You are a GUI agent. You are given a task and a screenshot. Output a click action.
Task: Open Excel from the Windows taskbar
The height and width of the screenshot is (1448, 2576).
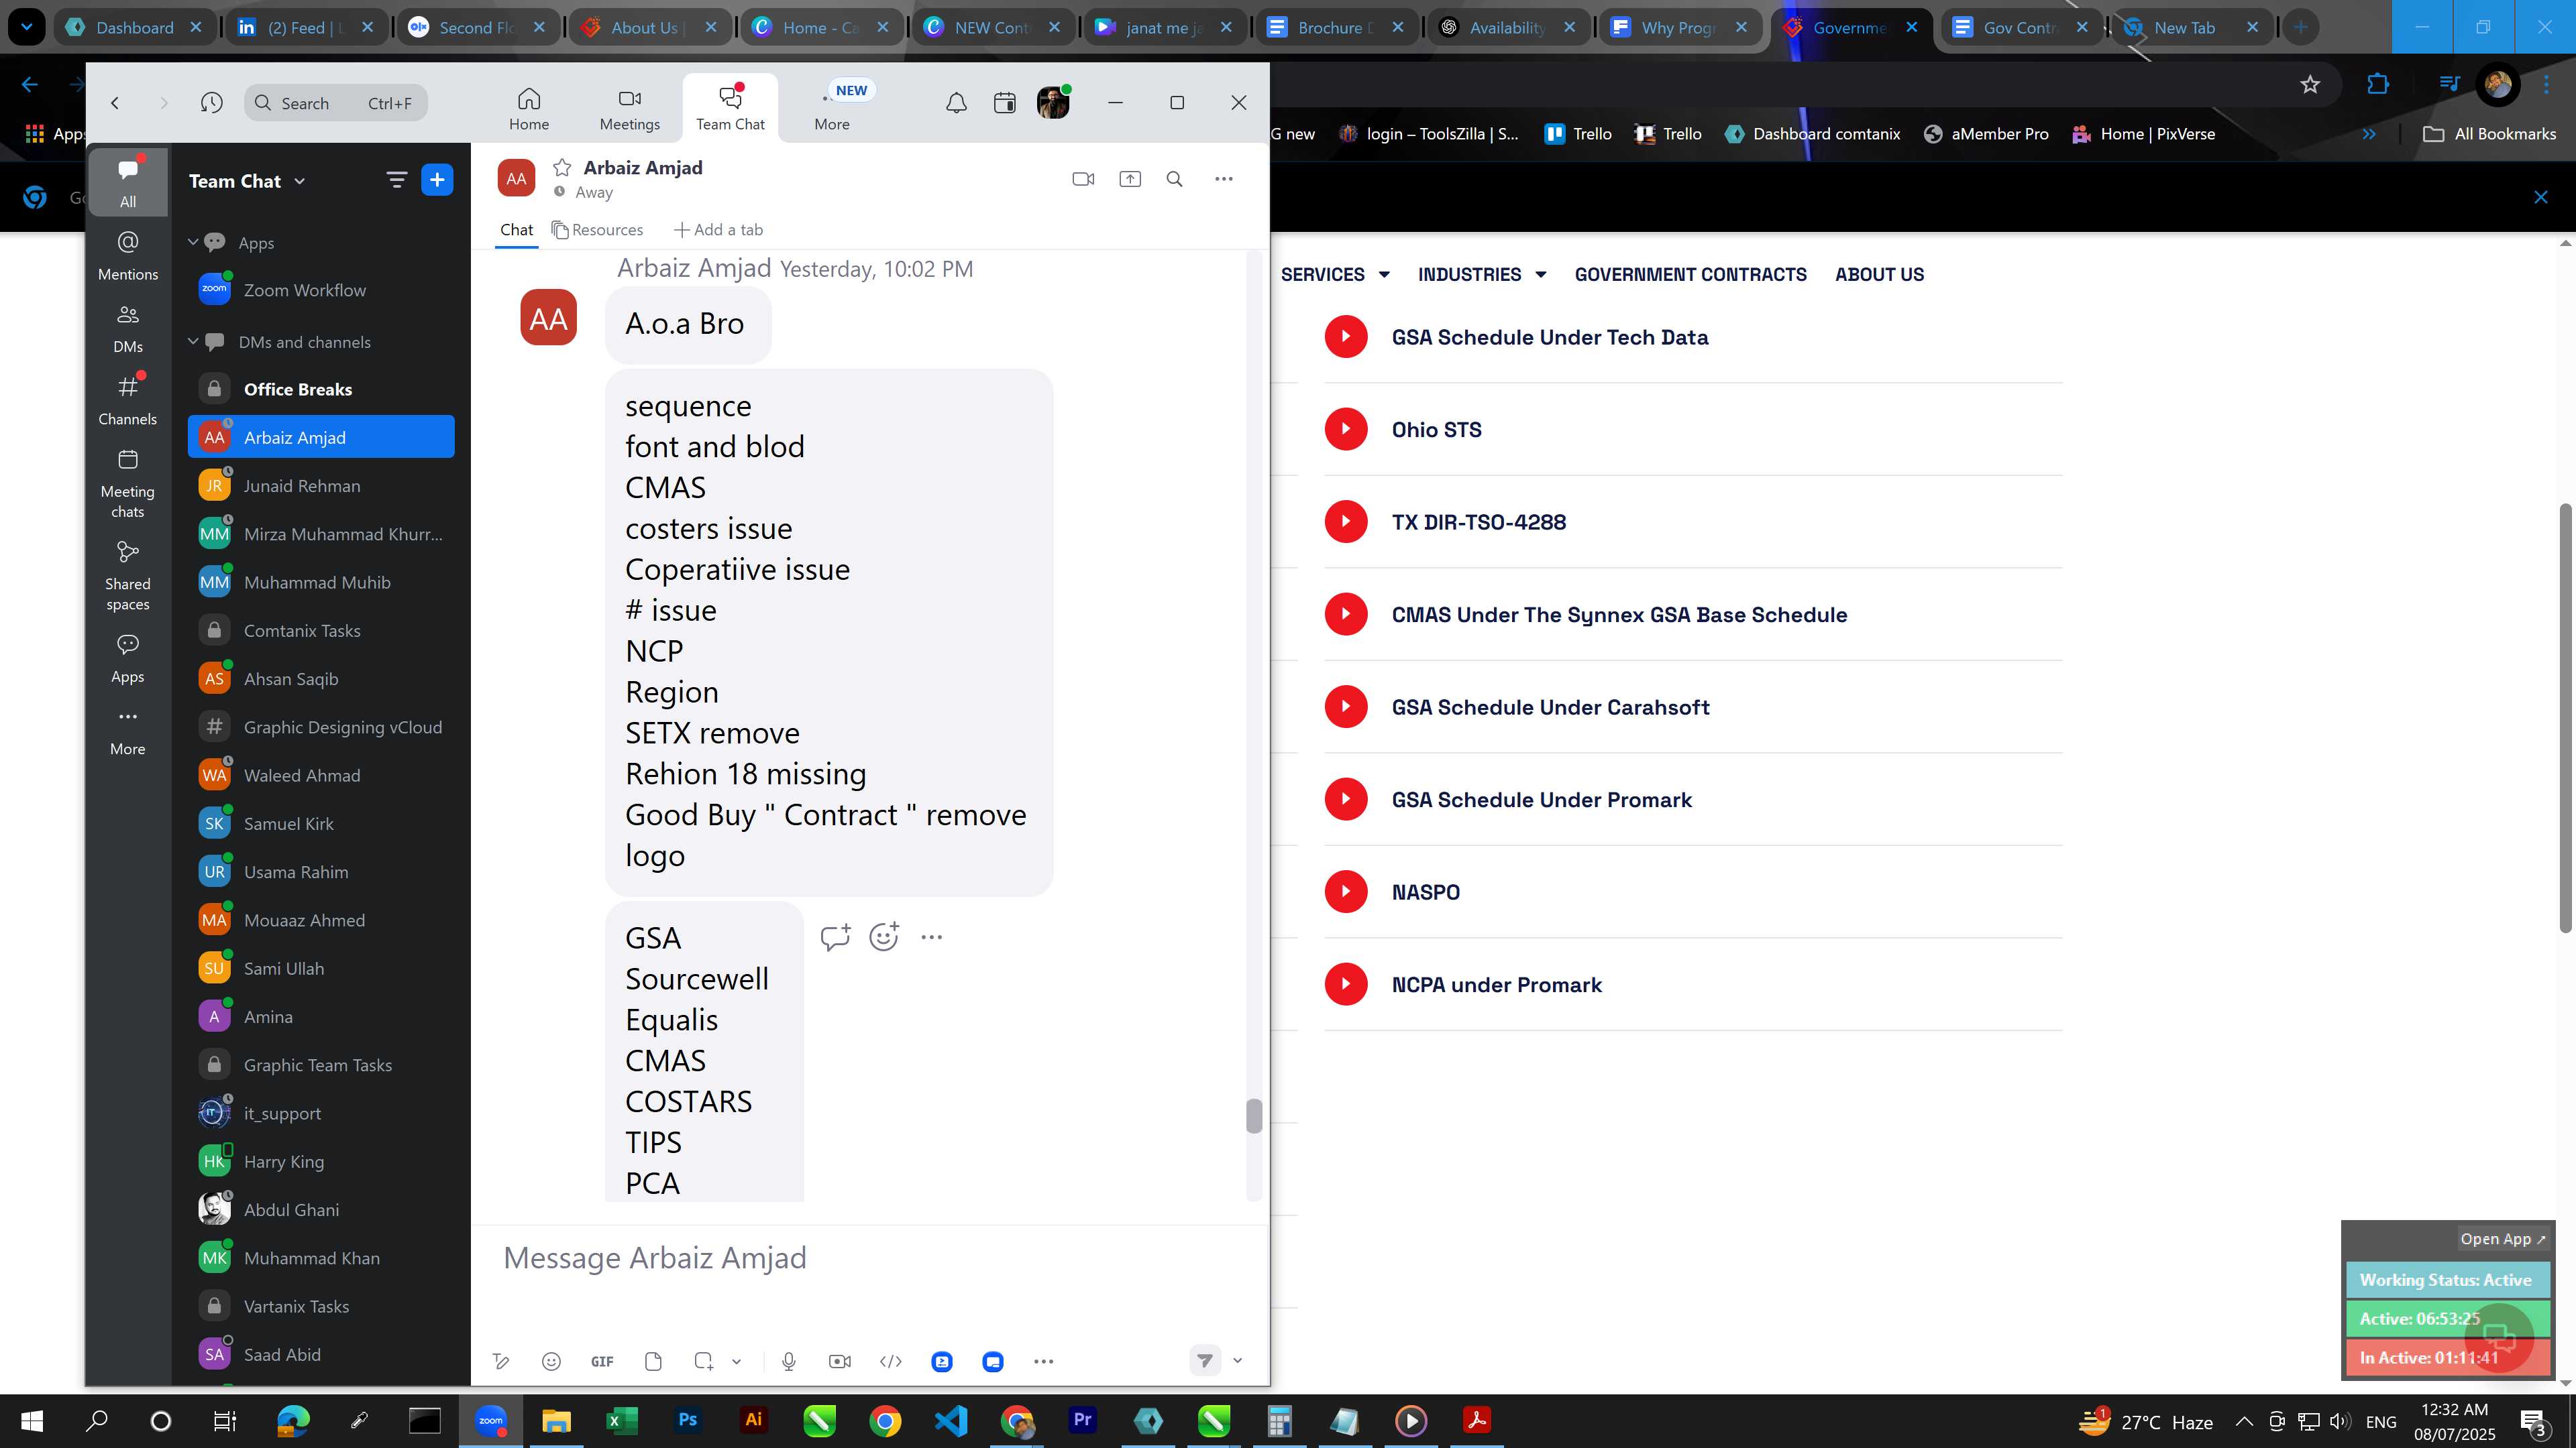click(622, 1420)
